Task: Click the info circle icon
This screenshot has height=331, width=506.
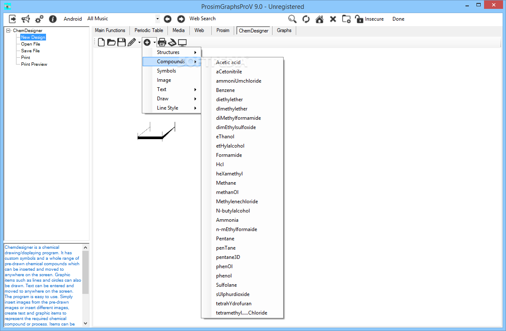Action: click(53, 19)
